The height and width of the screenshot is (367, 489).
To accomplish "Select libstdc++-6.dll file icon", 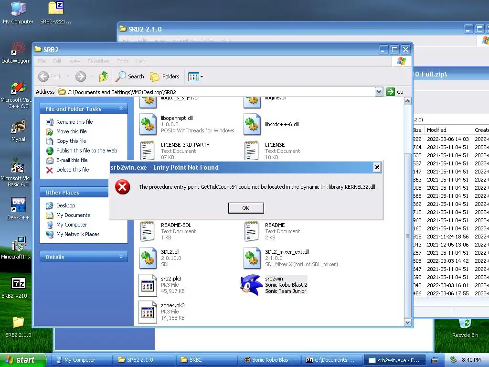I will pyautogui.click(x=252, y=124).
